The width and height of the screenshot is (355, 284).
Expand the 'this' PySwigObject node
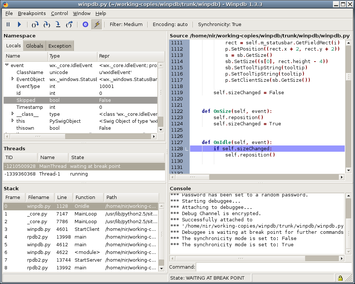pos(12,121)
